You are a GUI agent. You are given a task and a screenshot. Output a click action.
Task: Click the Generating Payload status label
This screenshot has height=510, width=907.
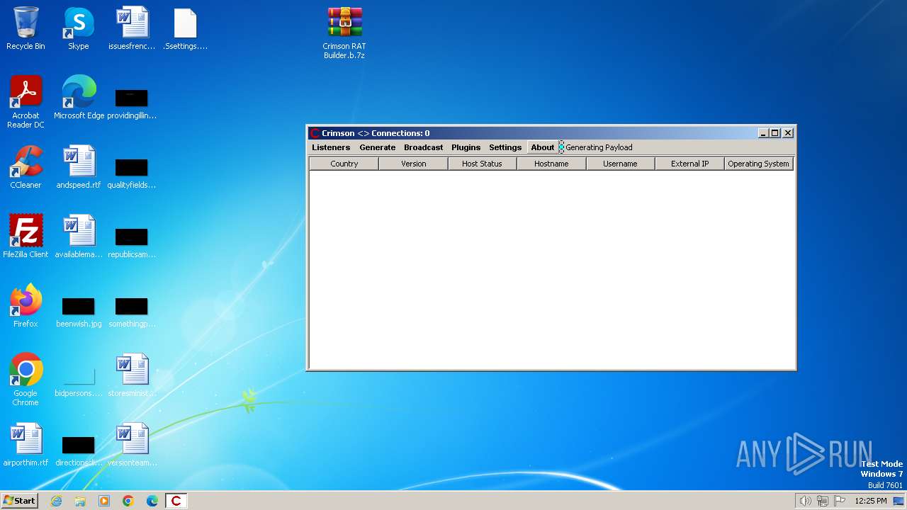(x=599, y=147)
